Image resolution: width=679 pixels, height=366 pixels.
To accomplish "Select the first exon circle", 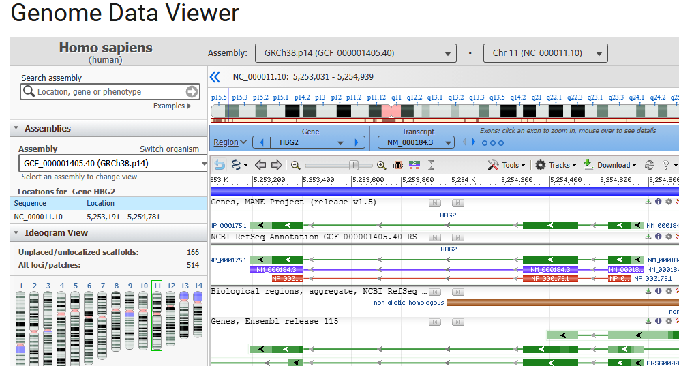I will point(485,143).
